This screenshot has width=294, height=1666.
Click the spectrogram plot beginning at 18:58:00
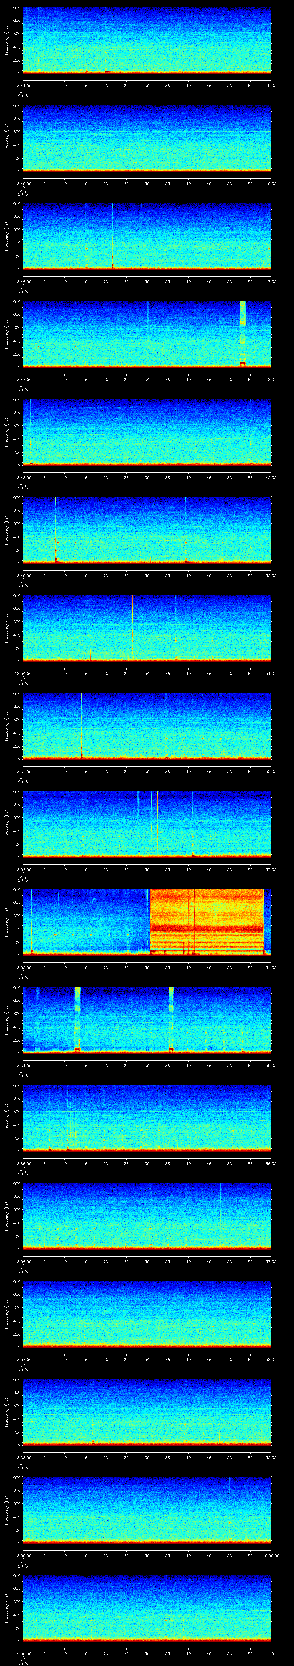pos(147,1412)
